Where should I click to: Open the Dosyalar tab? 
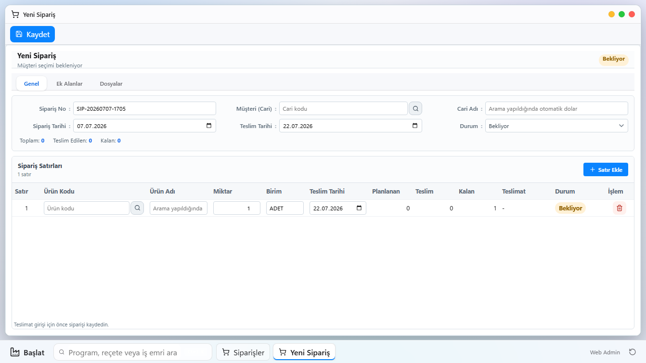point(111,84)
